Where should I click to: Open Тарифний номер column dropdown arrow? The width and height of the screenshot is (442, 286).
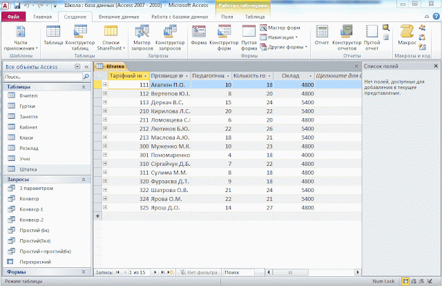146,76
